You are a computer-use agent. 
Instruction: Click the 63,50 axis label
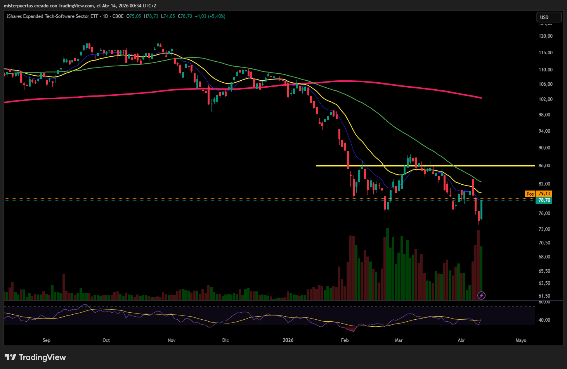544,283
